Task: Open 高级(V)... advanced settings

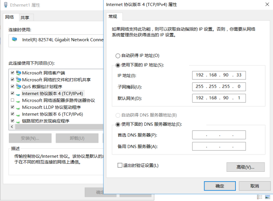Action: [246, 167]
